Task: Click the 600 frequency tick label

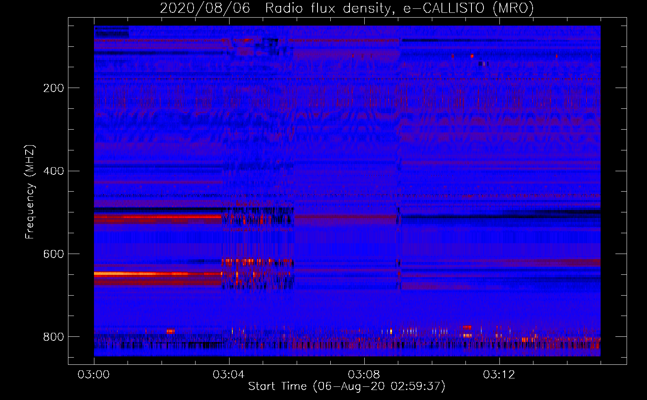Action: pos(54,254)
